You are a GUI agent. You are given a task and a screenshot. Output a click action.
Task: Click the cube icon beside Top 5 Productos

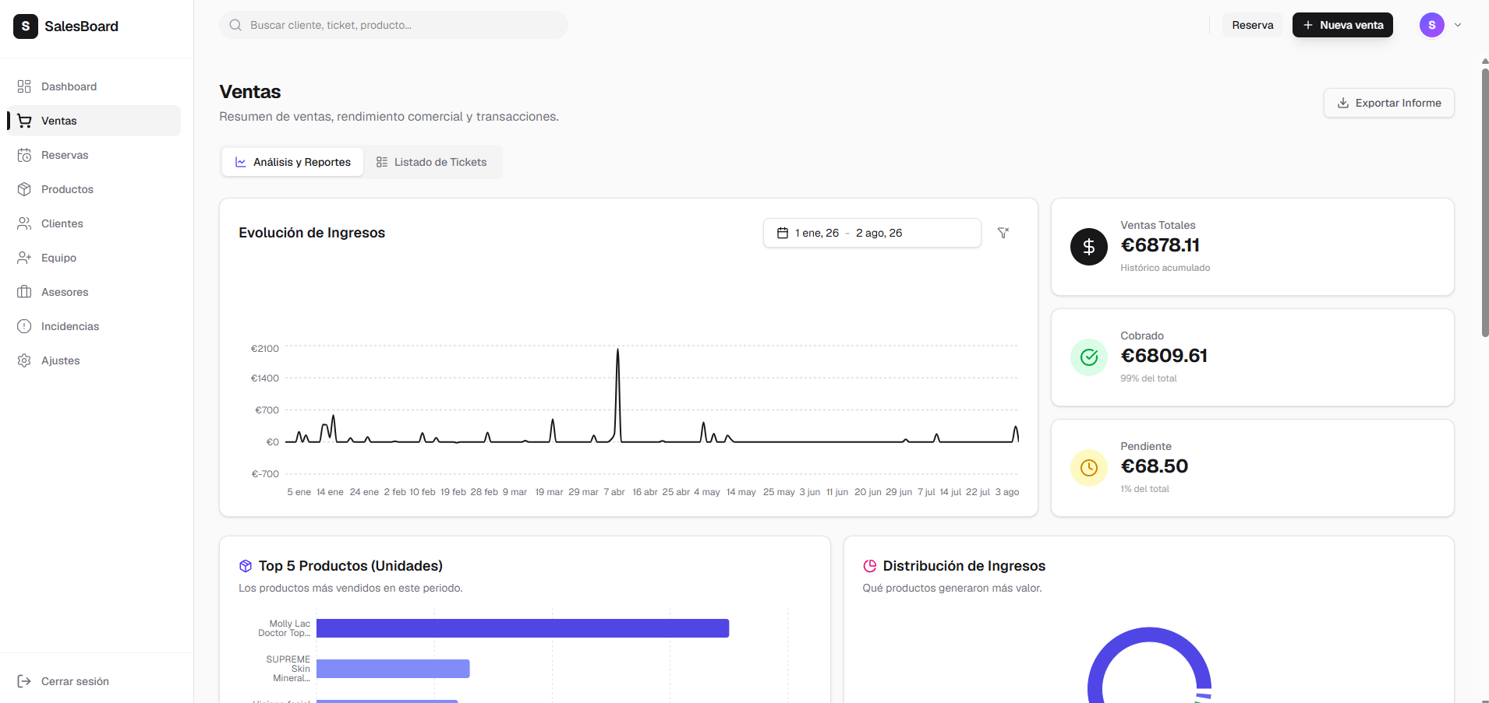(x=246, y=566)
